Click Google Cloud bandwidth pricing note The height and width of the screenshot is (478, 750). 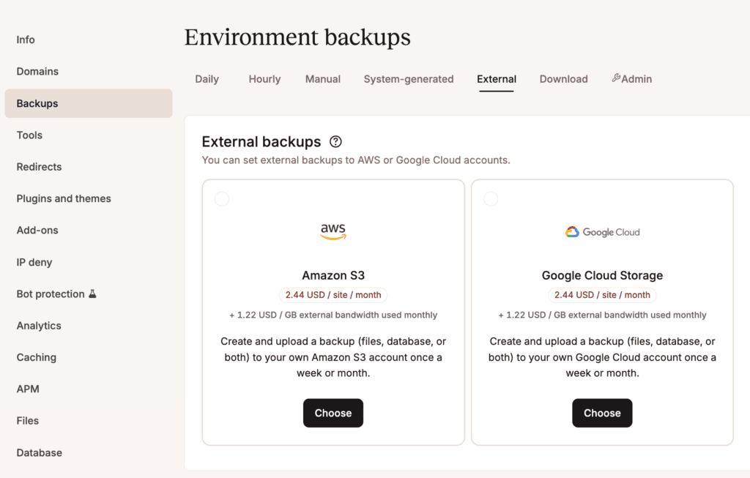coord(602,315)
